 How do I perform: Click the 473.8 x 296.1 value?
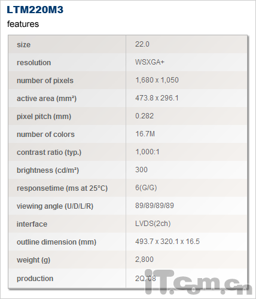pos(157,98)
